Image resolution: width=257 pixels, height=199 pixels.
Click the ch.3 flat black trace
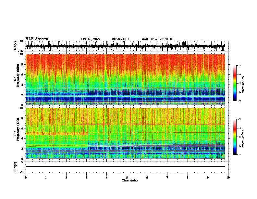pyautogui.click(x=125, y=166)
